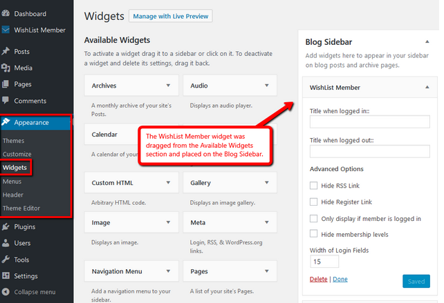
Task: Click the Comments speech bubble icon
Action: pos(6,100)
